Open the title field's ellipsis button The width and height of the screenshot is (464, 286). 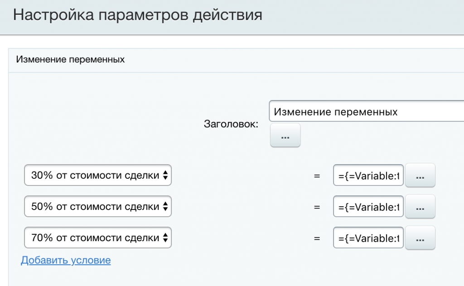point(285,135)
